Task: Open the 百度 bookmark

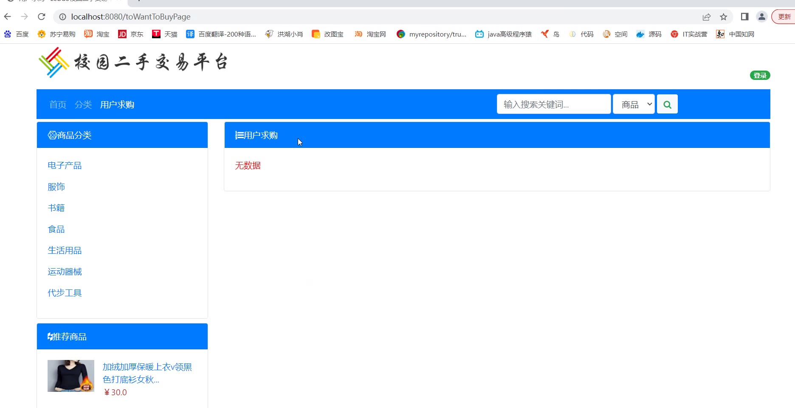Action: point(17,34)
